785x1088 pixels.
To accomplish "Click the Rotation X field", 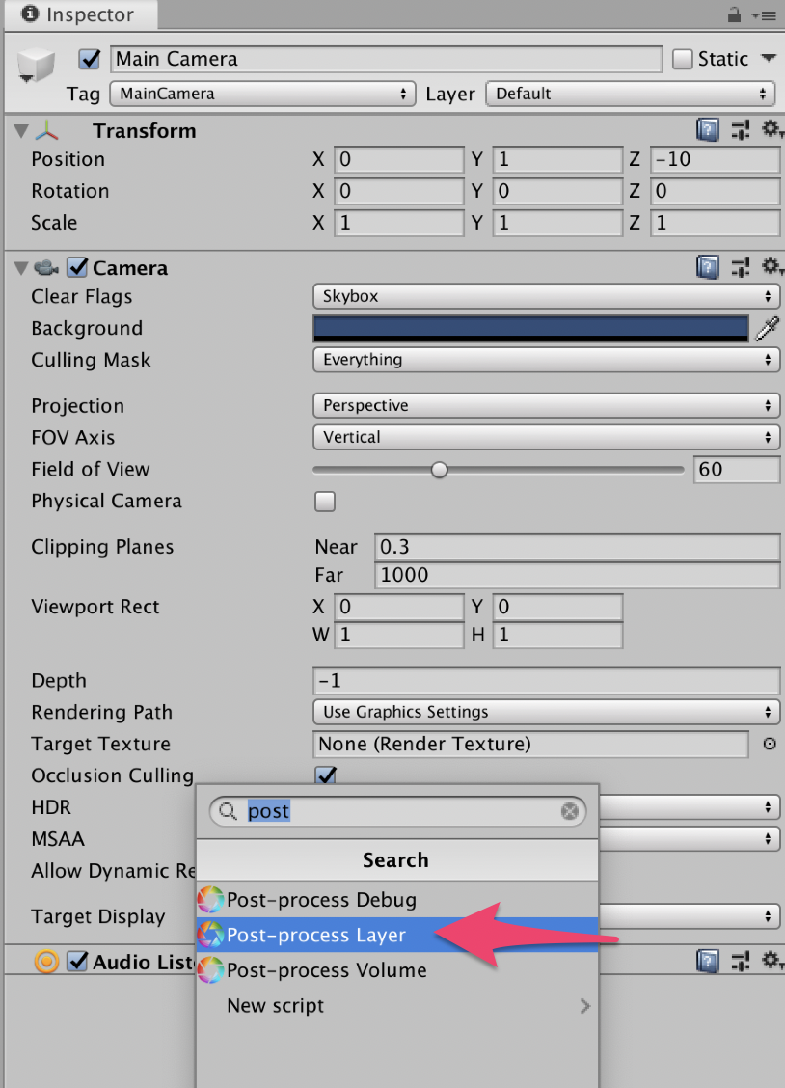I will [x=398, y=191].
